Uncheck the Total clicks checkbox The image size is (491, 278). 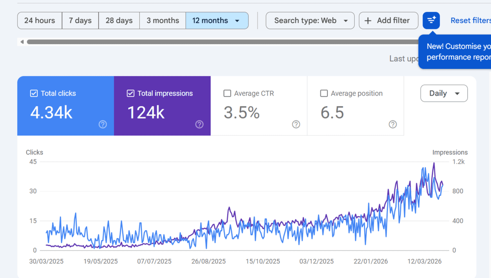pyautogui.click(x=34, y=93)
